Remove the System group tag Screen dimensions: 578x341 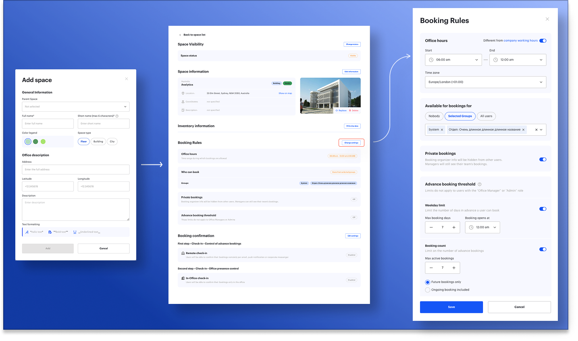click(442, 130)
